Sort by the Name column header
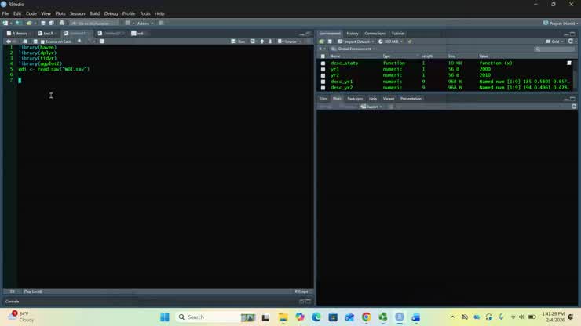This screenshot has width=581, height=326. point(335,56)
